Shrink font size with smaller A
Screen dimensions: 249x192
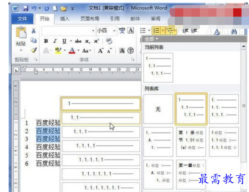[x=110, y=51]
